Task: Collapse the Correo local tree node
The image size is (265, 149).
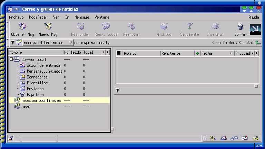Action: click(11, 59)
